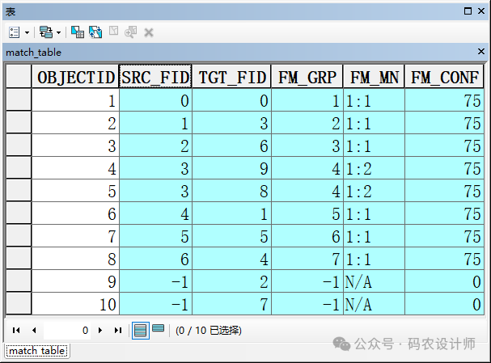This screenshot has height=363, width=491.
Task: Expand the Table Options dropdown arrow
Action: tap(27, 32)
